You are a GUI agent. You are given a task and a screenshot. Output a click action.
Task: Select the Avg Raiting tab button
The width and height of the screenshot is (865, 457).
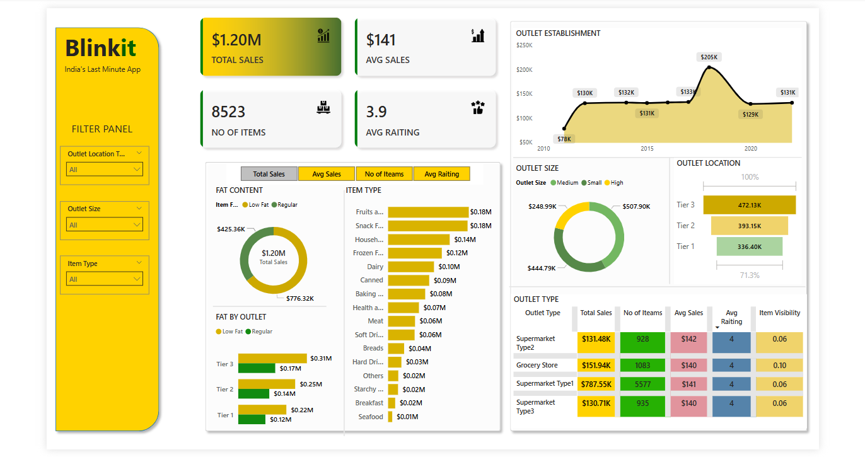(x=442, y=174)
